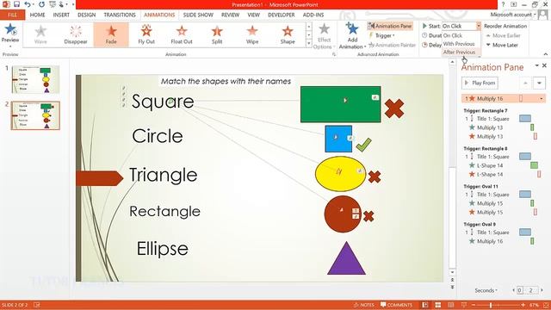Click Play From in Animation Pane

(x=480, y=83)
